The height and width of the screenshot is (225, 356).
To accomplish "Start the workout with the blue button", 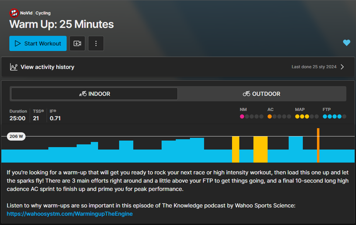I will [x=38, y=43].
